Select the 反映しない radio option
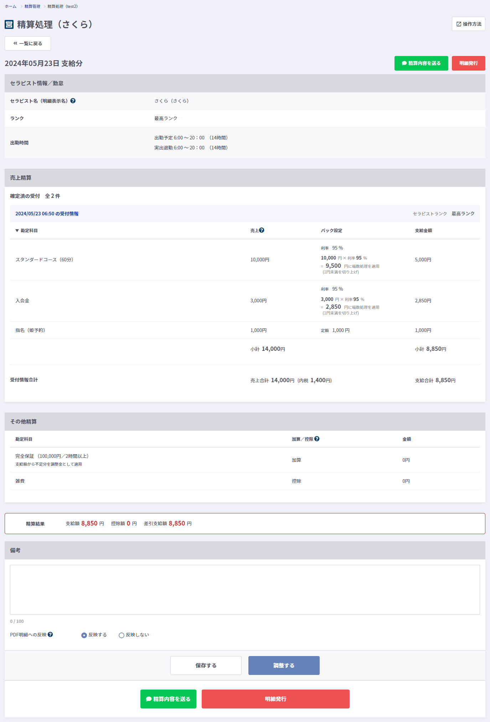This screenshot has height=722, width=490. click(122, 635)
